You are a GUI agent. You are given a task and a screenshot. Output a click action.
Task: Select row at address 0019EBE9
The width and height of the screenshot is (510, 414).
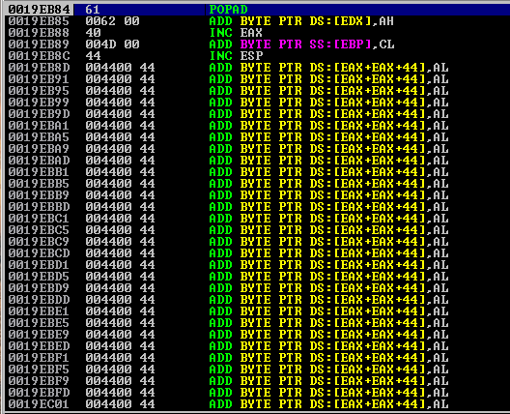click(x=257, y=335)
